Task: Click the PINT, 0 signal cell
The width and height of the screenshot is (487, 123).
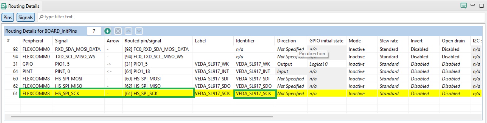Action: (x=79, y=71)
